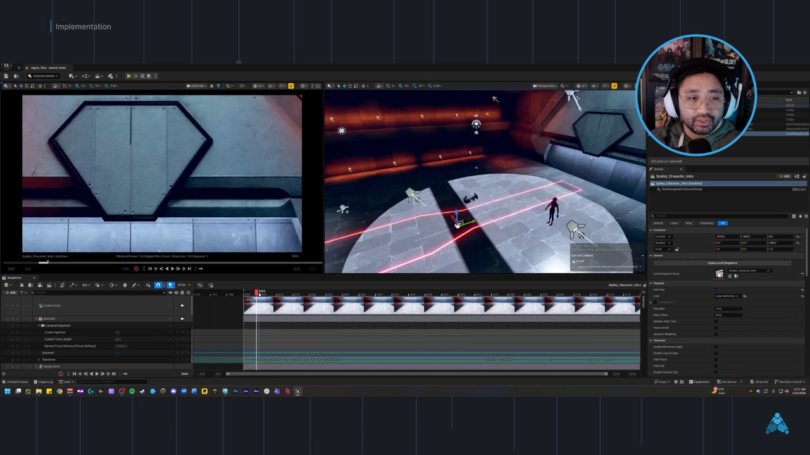Expand the Transform track
810x455 pixels.
(39, 360)
